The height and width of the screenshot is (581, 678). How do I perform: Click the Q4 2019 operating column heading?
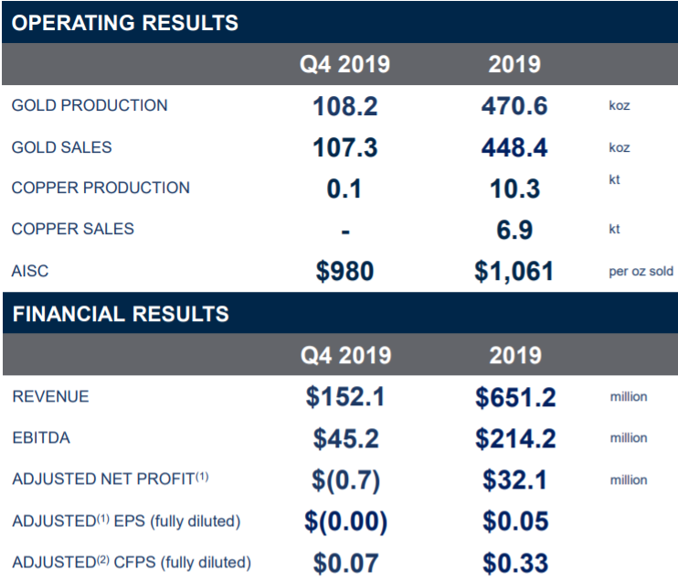pyautogui.click(x=344, y=64)
